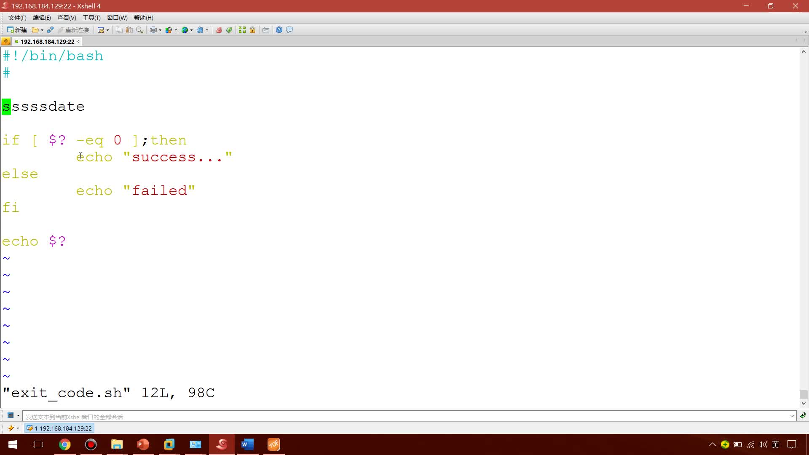Click the Find magnifier icon
Viewport: 809px width, 455px height.
(139, 30)
